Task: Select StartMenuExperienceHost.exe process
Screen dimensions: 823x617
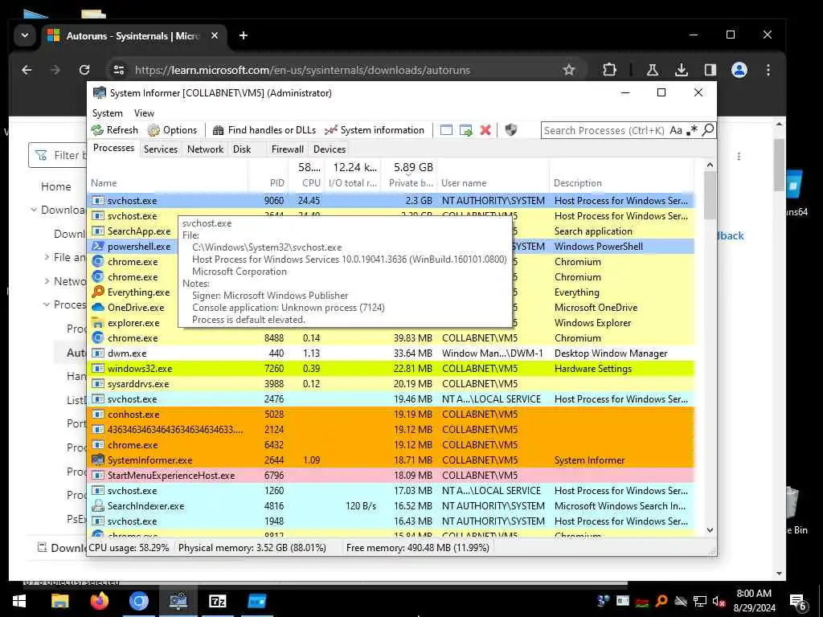Action: pos(391,475)
